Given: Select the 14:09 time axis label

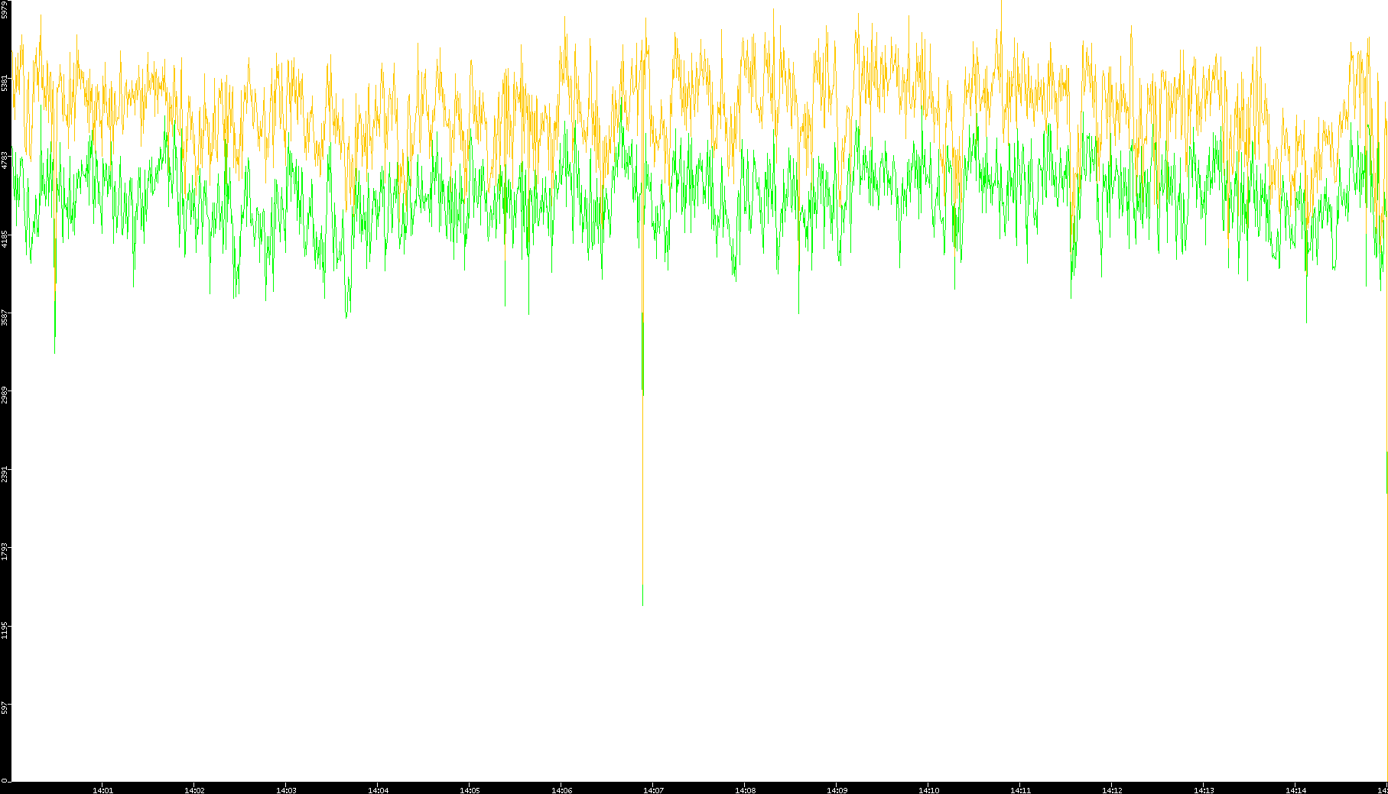Looking at the screenshot, I should pyautogui.click(x=837, y=790).
